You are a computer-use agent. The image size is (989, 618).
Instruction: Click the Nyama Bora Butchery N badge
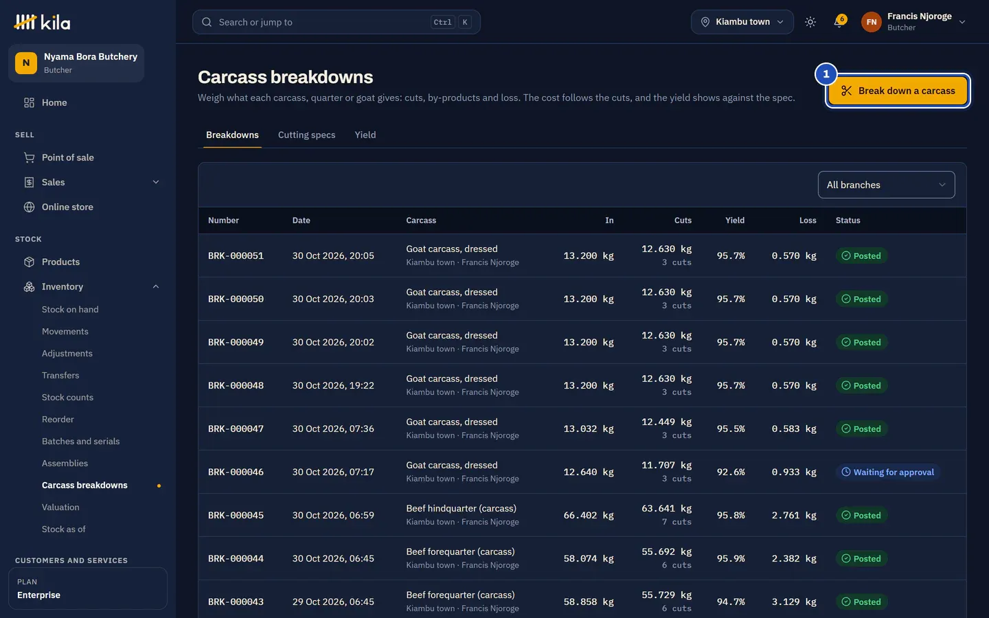pos(26,63)
